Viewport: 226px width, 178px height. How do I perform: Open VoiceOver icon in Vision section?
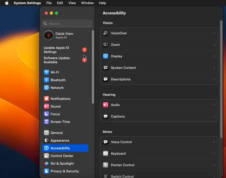point(106,33)
